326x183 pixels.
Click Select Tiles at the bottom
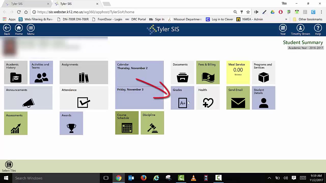click(9, 167)
